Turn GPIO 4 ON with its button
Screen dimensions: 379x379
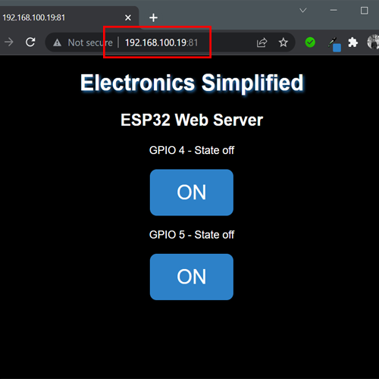(x=192, y=193)
